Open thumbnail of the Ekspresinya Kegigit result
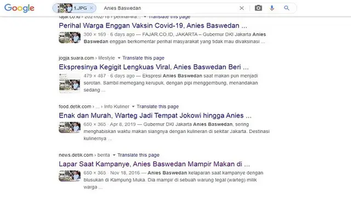The height and width of the screenshot is (197, 351). pyautogui.click(x=70, y=83)
